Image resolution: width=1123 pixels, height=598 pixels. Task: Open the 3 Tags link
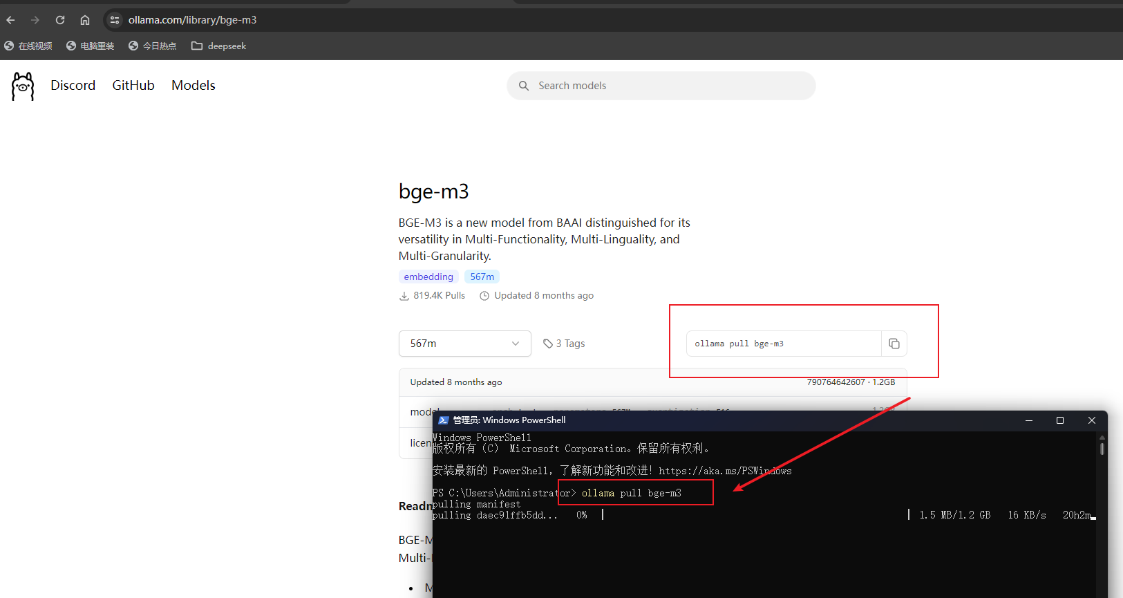point(564,344)
